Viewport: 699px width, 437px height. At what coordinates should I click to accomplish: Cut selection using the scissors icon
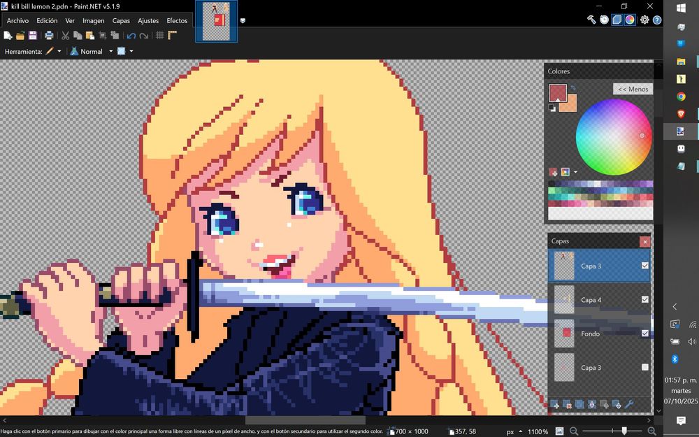pos(66,35)
